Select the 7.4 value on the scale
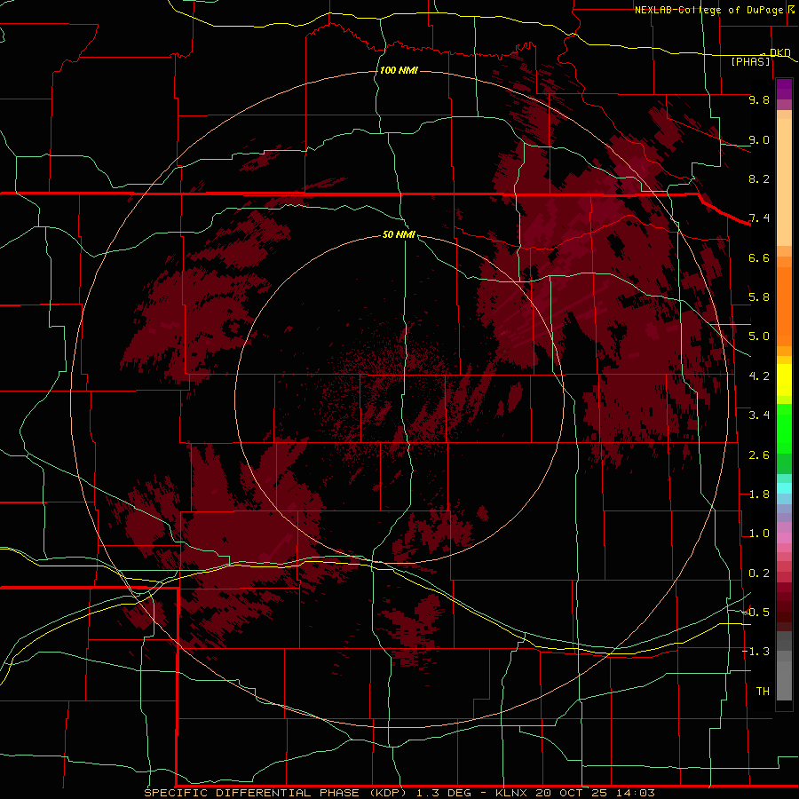The height and width of the screenshot is (799, 799). pyautogui.click(x=759, y=218)
